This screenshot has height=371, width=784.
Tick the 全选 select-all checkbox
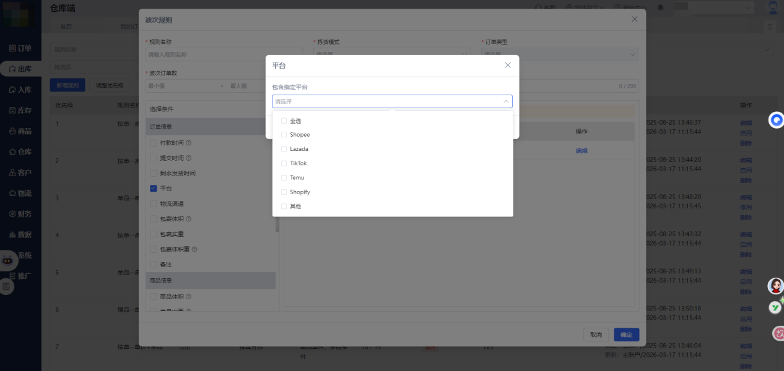tap(284, 121)
